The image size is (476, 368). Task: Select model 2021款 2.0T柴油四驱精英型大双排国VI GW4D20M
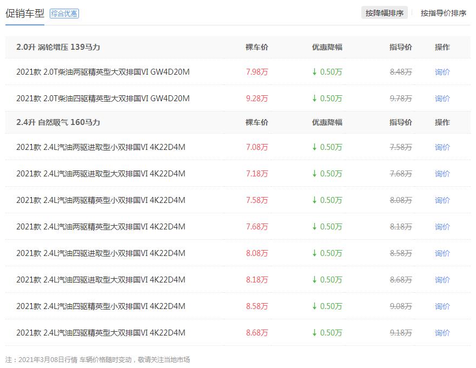pos(103,98)
